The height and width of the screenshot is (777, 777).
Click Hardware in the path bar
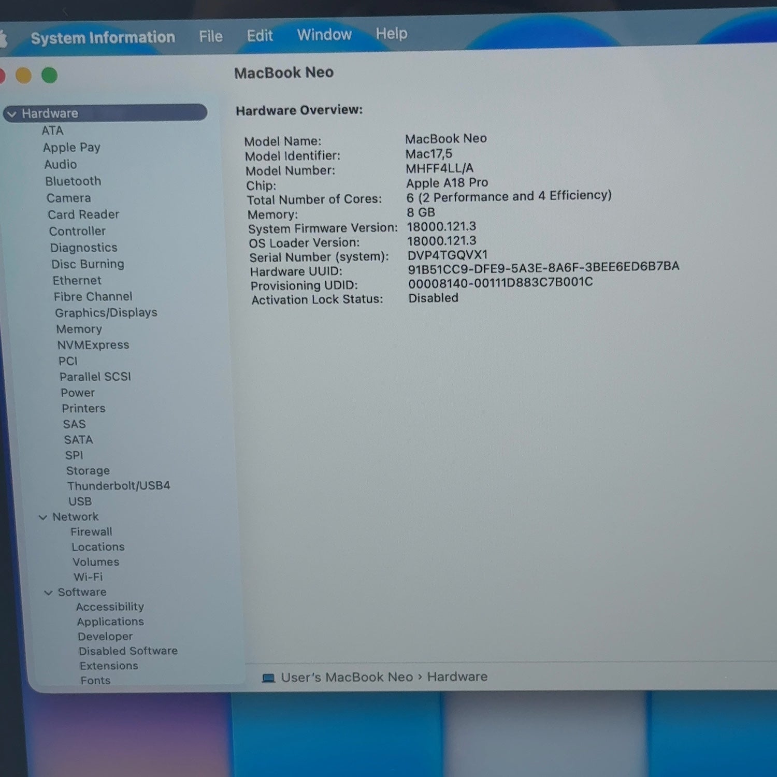click(457, 677)
